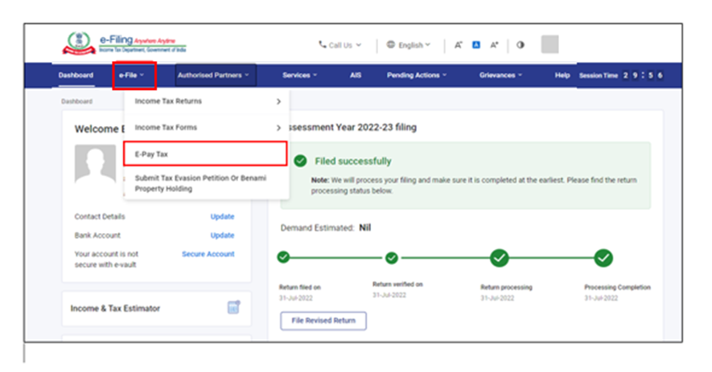The height and width of the screenshot is (372, 712).
Task: Click the profile photo placeholder
Action: pos(95,164)
